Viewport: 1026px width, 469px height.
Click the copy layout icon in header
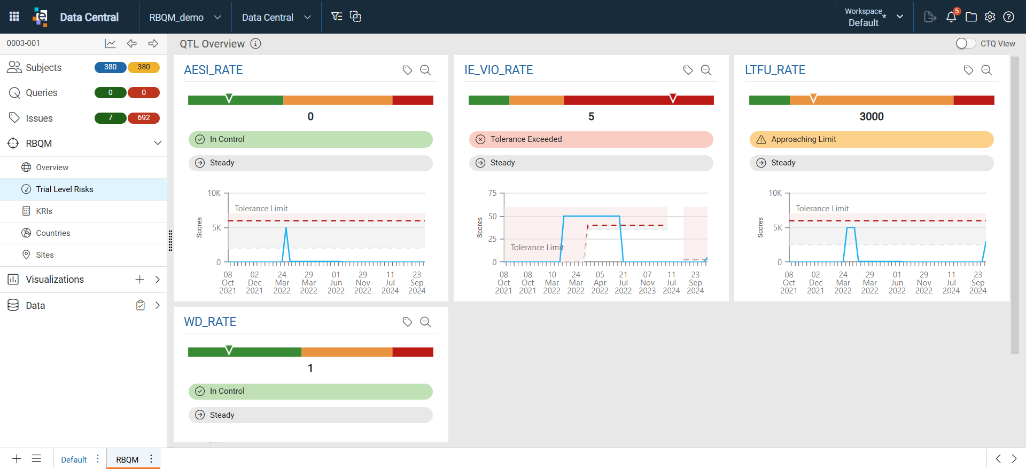point(355,17)
